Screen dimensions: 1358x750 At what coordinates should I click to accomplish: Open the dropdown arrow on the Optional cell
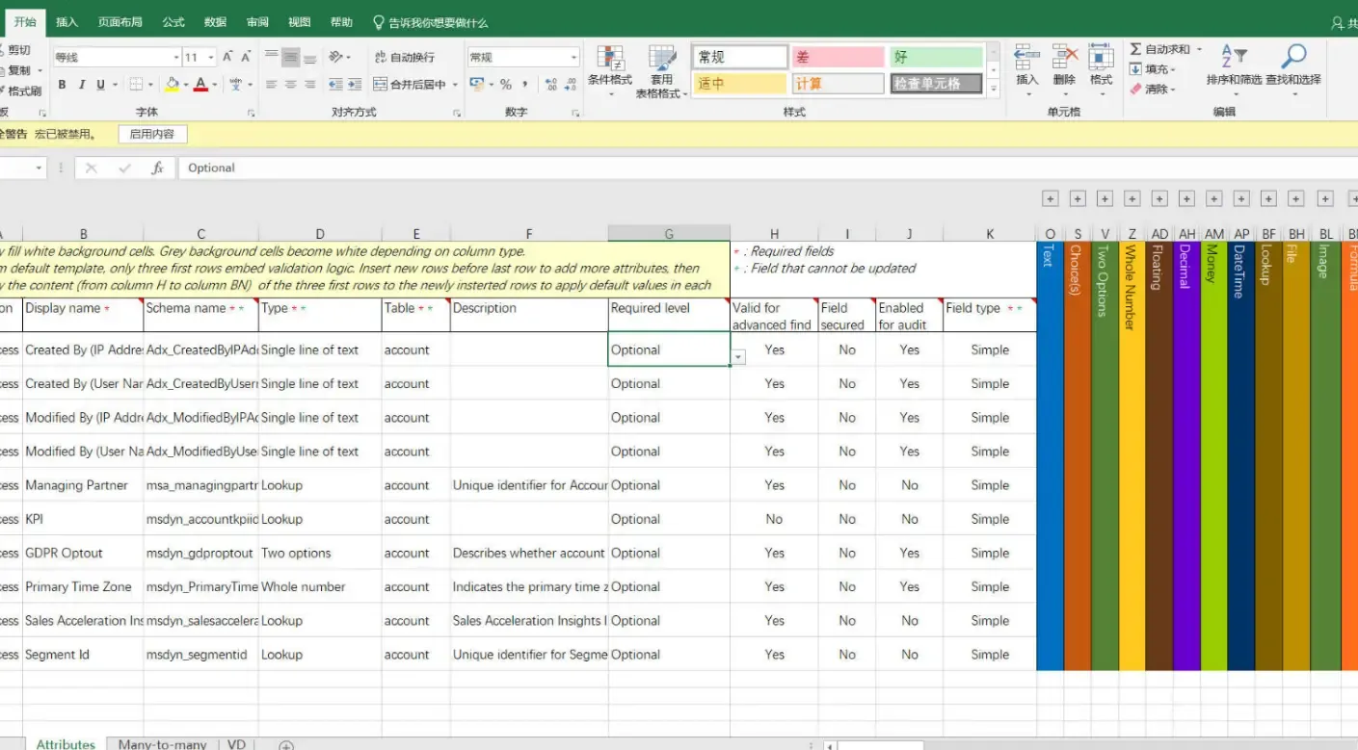(738, 356)
